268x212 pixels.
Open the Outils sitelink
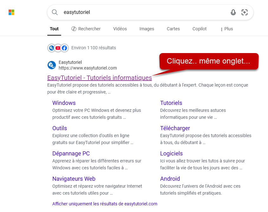[60, 128]
